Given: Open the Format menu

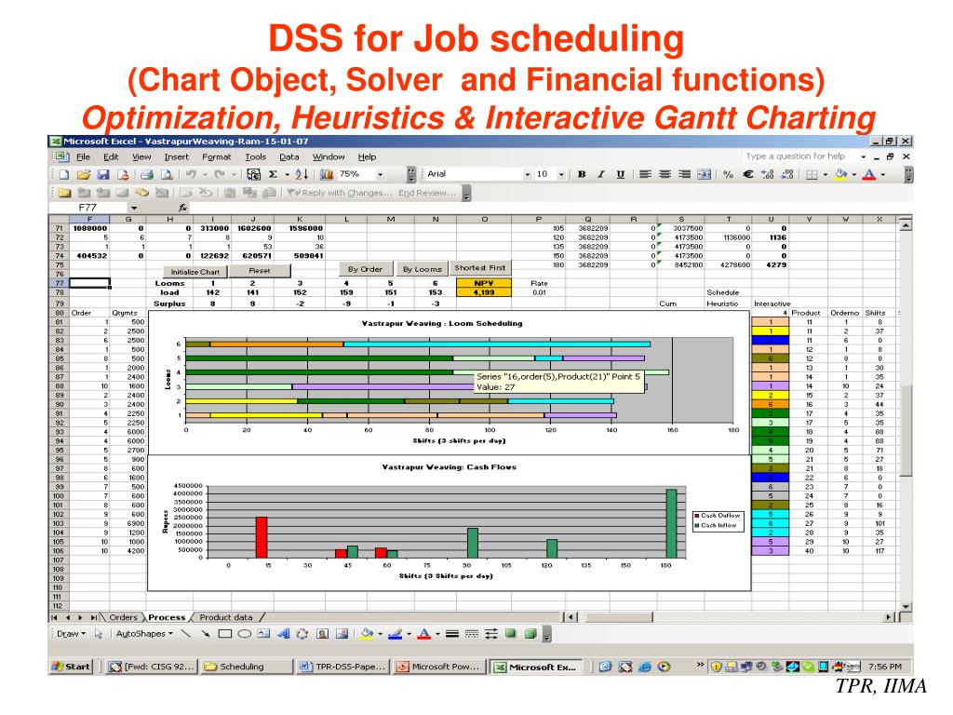Looking at the screenshot, I should click(x=216, y=156).
